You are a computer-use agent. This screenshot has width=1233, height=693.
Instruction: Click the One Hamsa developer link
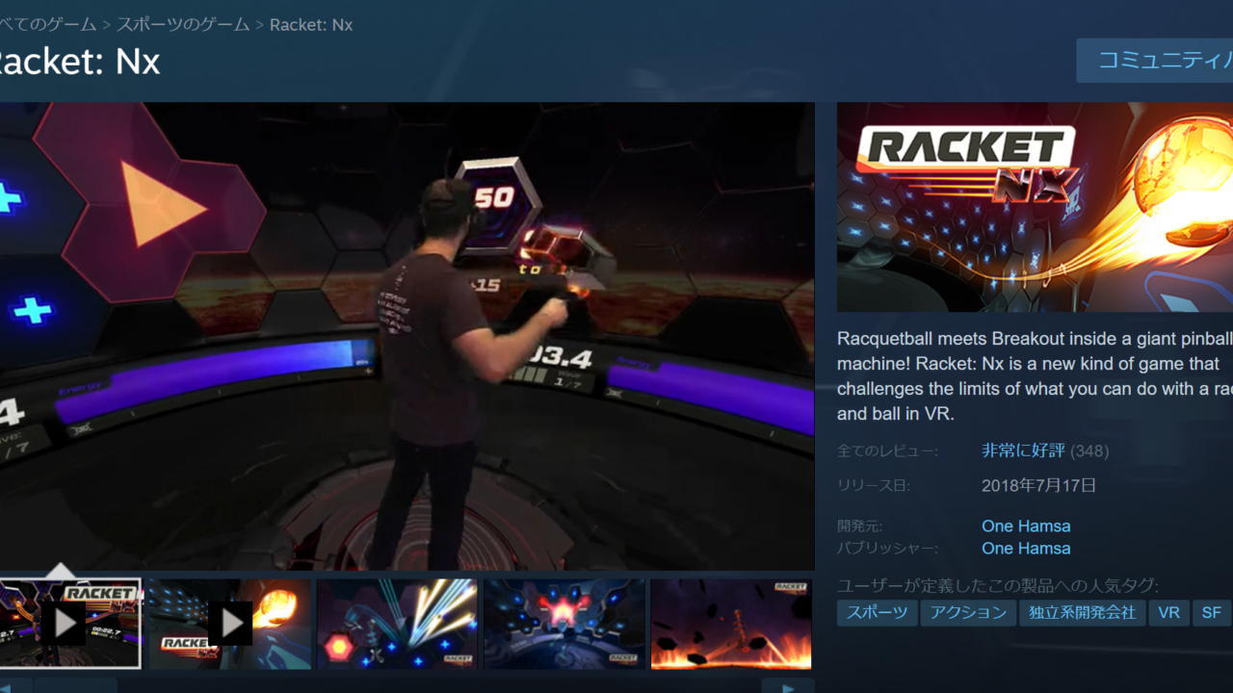[x=1026, y=526]
